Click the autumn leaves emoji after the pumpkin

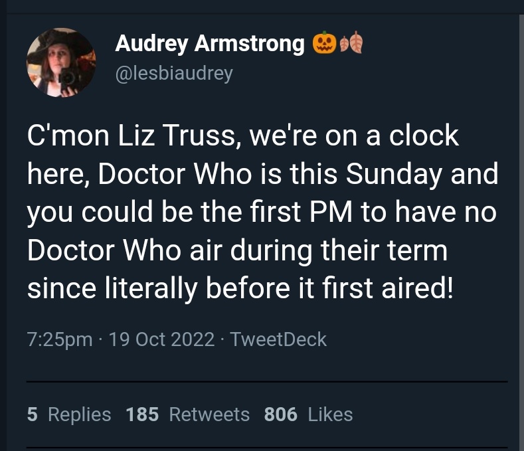pyautogui.click(x=351, y=45)
